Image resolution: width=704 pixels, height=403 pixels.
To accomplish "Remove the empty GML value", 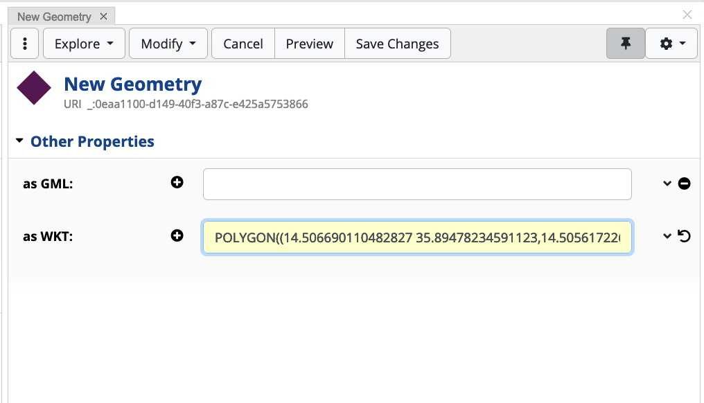I will coord(685,183).
